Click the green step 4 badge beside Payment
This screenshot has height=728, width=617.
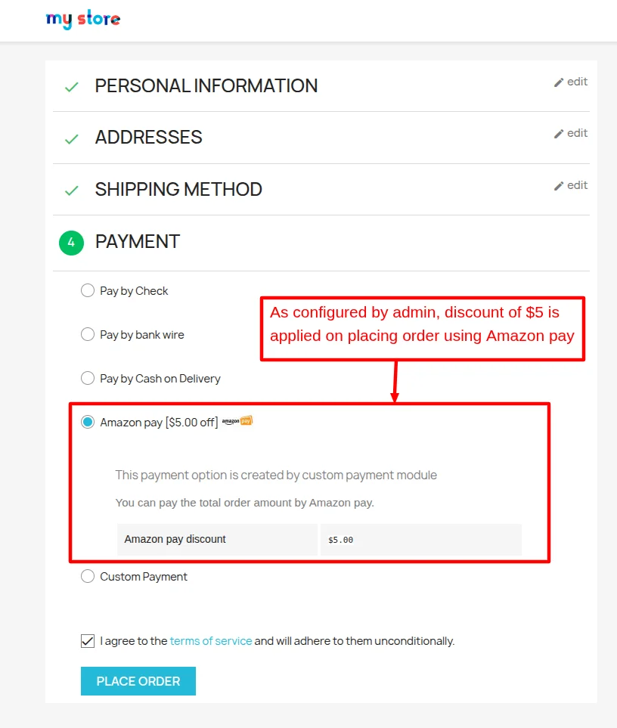pyautogui.click(x=70, y=243)
